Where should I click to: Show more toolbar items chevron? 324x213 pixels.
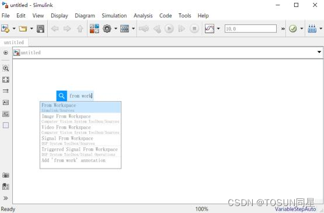(283, 29)
